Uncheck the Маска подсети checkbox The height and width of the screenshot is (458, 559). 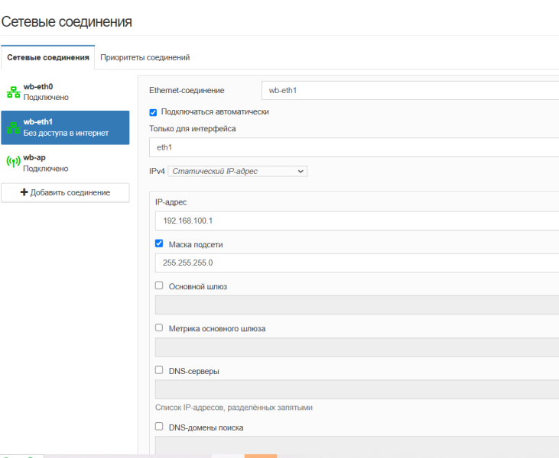[159, 244]
